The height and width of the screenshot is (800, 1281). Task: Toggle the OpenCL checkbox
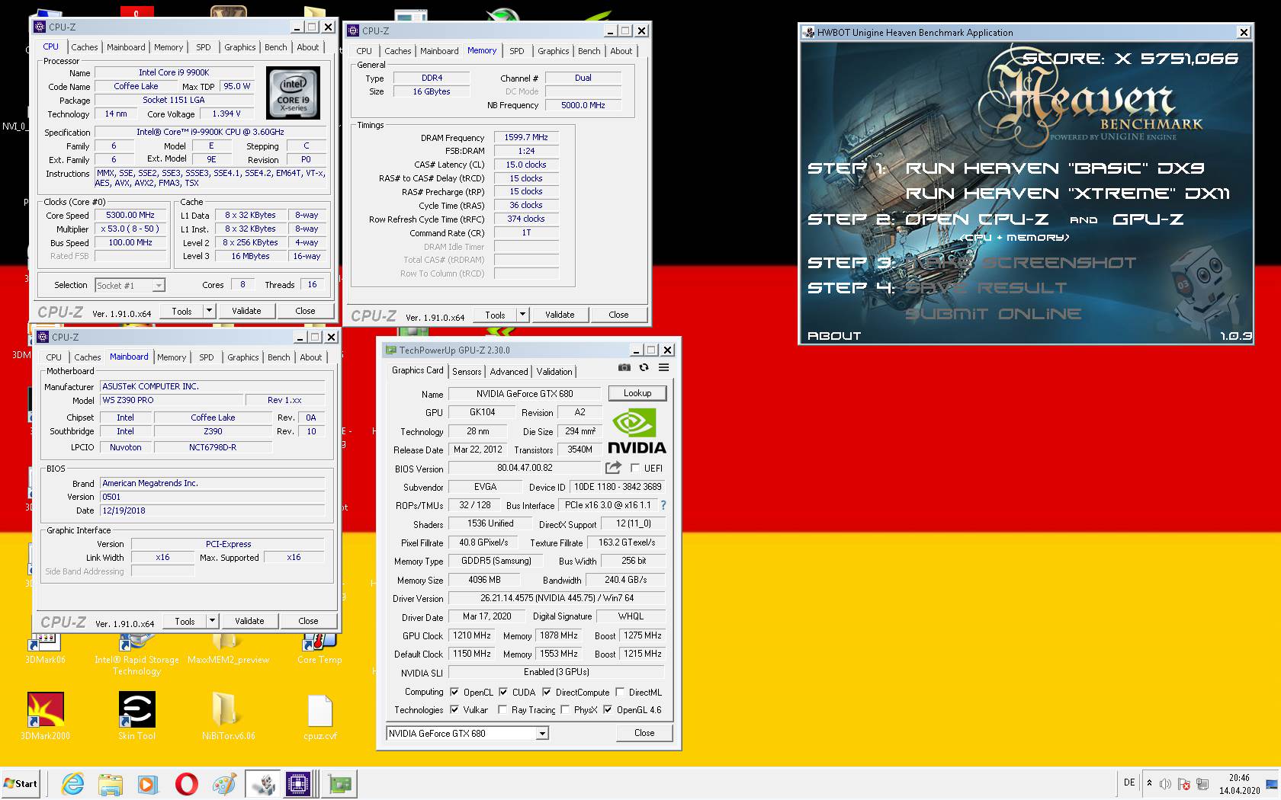tap(454, 692)
